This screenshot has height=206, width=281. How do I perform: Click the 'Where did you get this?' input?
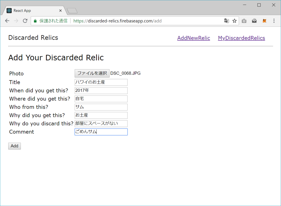(101, 99)
